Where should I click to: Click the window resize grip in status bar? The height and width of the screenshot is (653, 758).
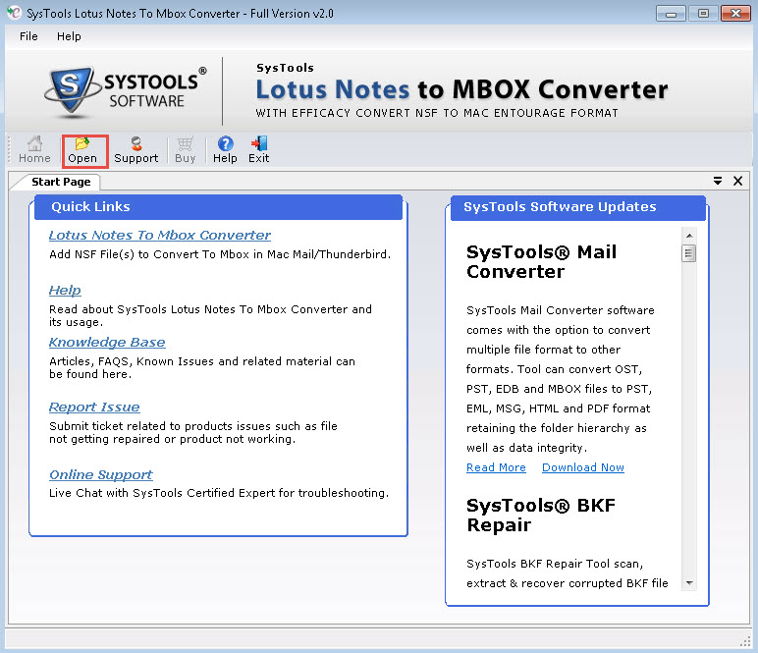pyautogui.click(x=745, y=641)
